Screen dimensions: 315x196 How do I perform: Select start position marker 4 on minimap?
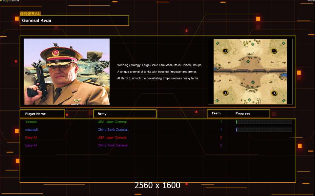[x=274, y=93]
